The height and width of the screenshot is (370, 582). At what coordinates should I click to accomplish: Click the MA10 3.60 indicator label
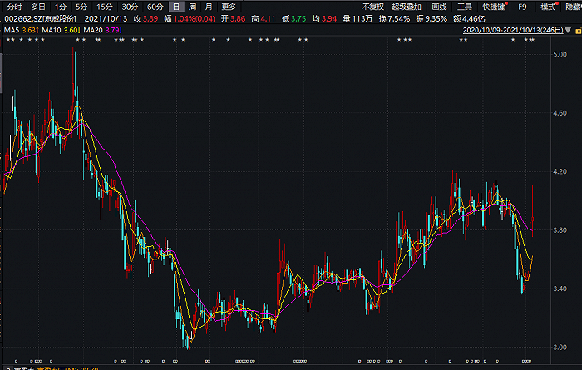pos(62,30)
